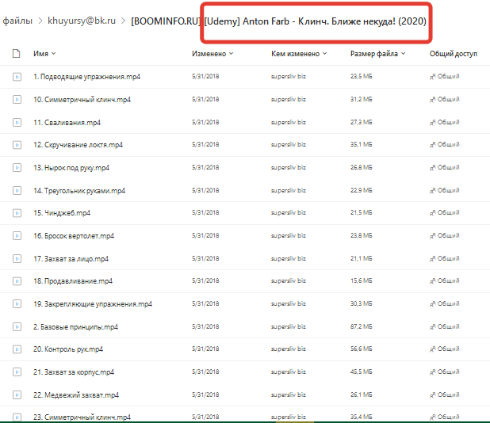The height and width of the screenshot is (423, 490).
Task: Click current folder breadcrumb Клинч. Ближе некуда
Action: click(278, 21)
